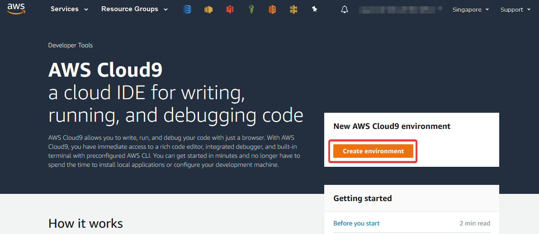Open the notifications bell
Viewport: 539px width, 234px height.
coord(345,9)
